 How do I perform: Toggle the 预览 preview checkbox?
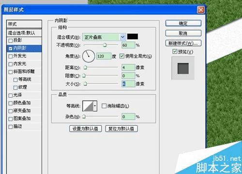click(x=175, y=52)
